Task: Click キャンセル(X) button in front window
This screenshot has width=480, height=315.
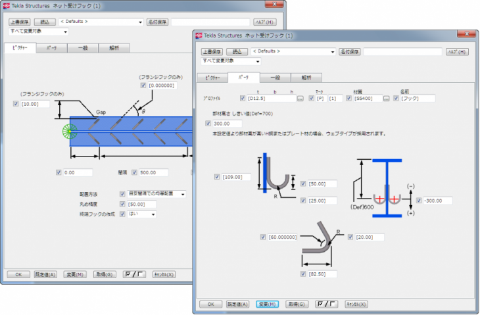Action: pos(356,304)
